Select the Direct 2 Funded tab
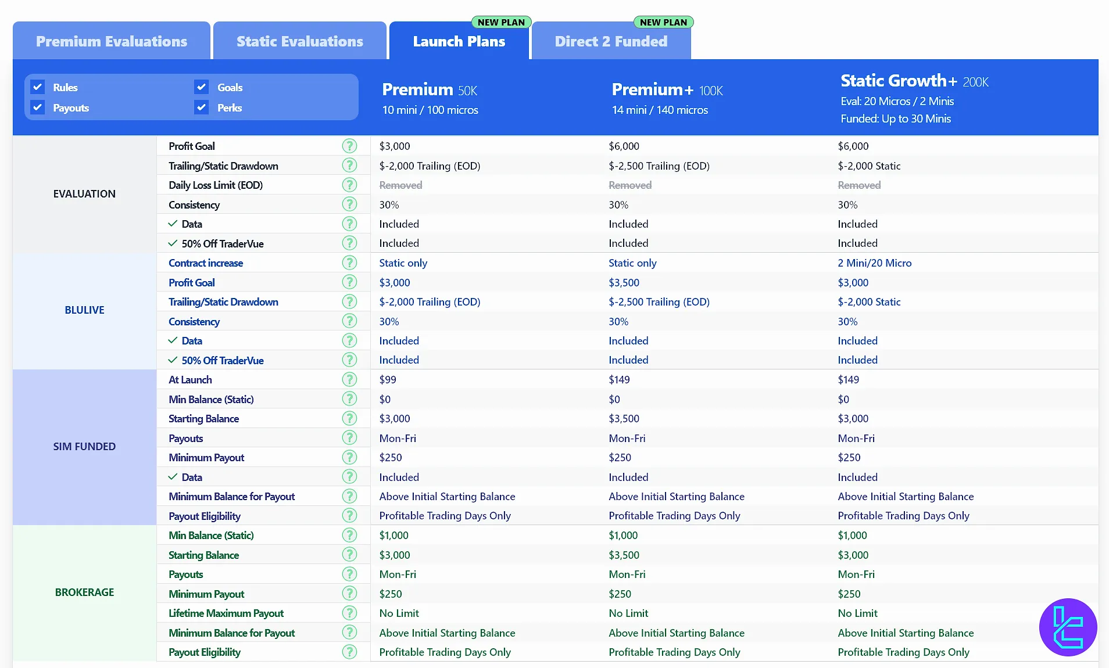 pyautogui.click(x=611, y=41)
